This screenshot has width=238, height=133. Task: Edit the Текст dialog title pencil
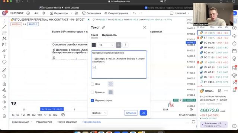click(103, 27)
